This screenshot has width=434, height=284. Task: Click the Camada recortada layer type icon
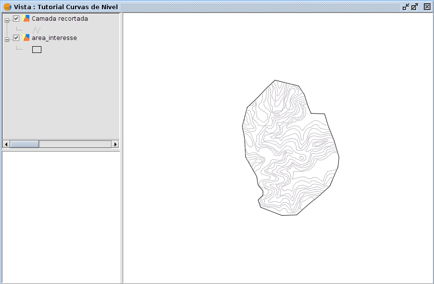pos(26,19)
